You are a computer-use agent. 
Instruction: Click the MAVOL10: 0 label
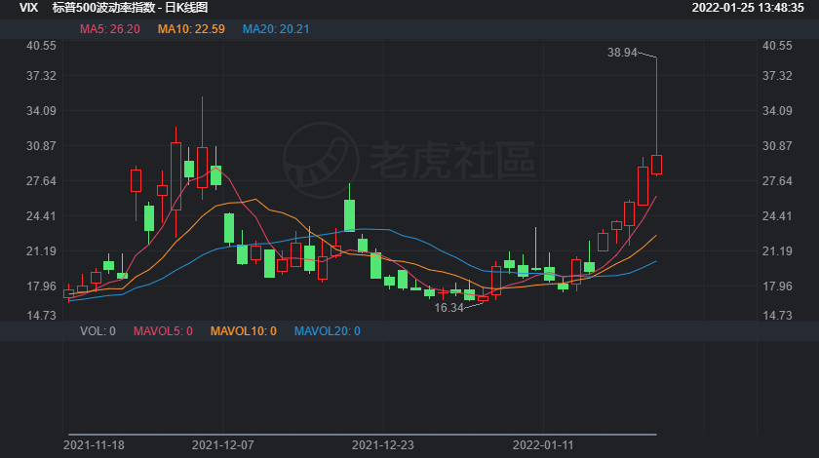[x=244, y=331]
